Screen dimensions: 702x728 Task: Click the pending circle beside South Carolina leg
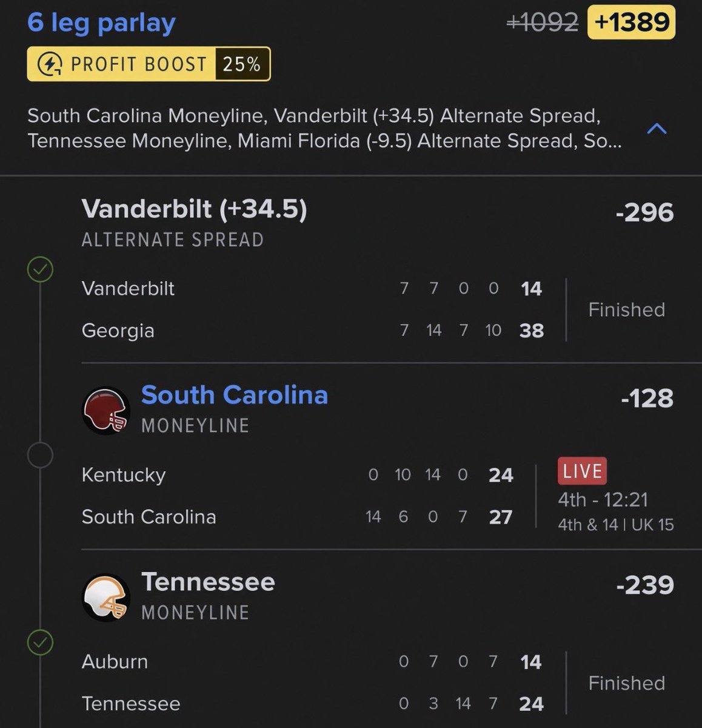pyautogui.click(x=40, y=455)
